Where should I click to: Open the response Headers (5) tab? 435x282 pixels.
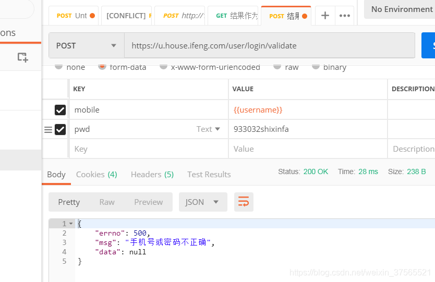tap(152, 175)
